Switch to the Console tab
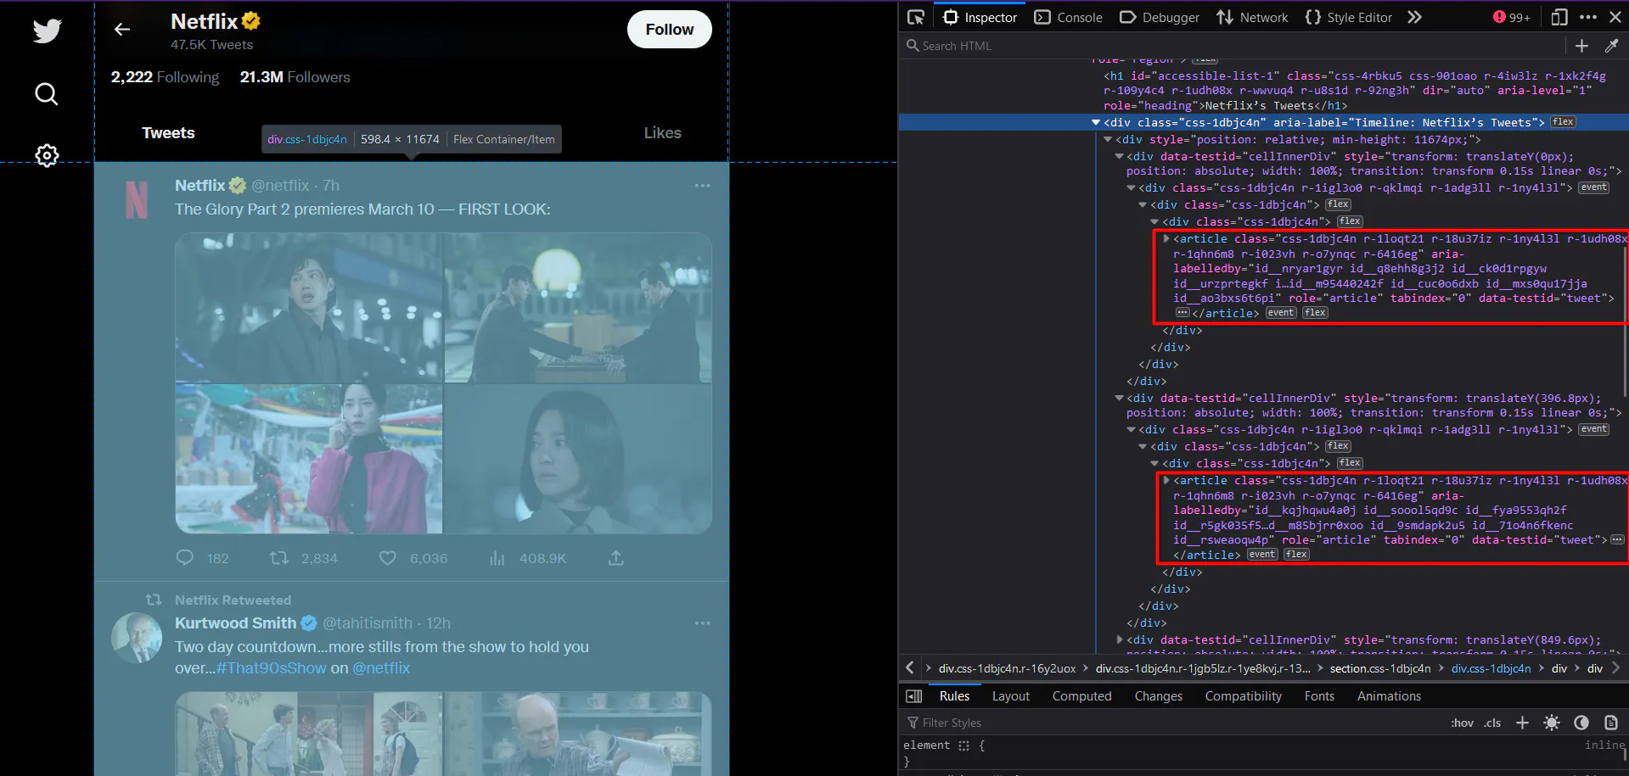The width and height of the screenshot is (1629, 776). coord(1068,17)
